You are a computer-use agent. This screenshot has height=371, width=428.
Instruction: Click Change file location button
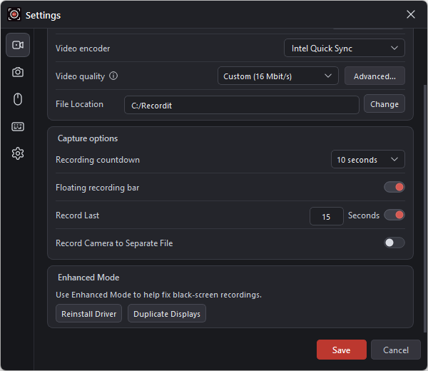click(384, 104)
